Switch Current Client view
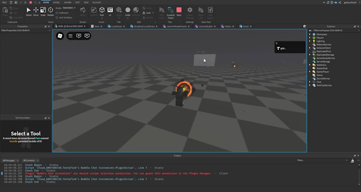This screenshot has width=361, height=192. point(170,13)
